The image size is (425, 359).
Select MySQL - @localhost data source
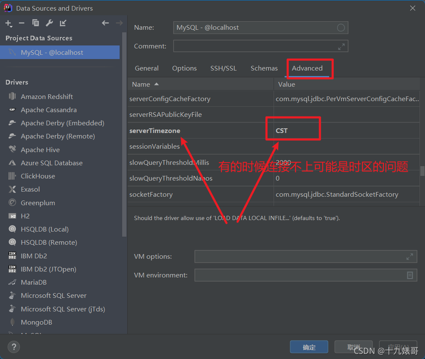tap(60, 52)
